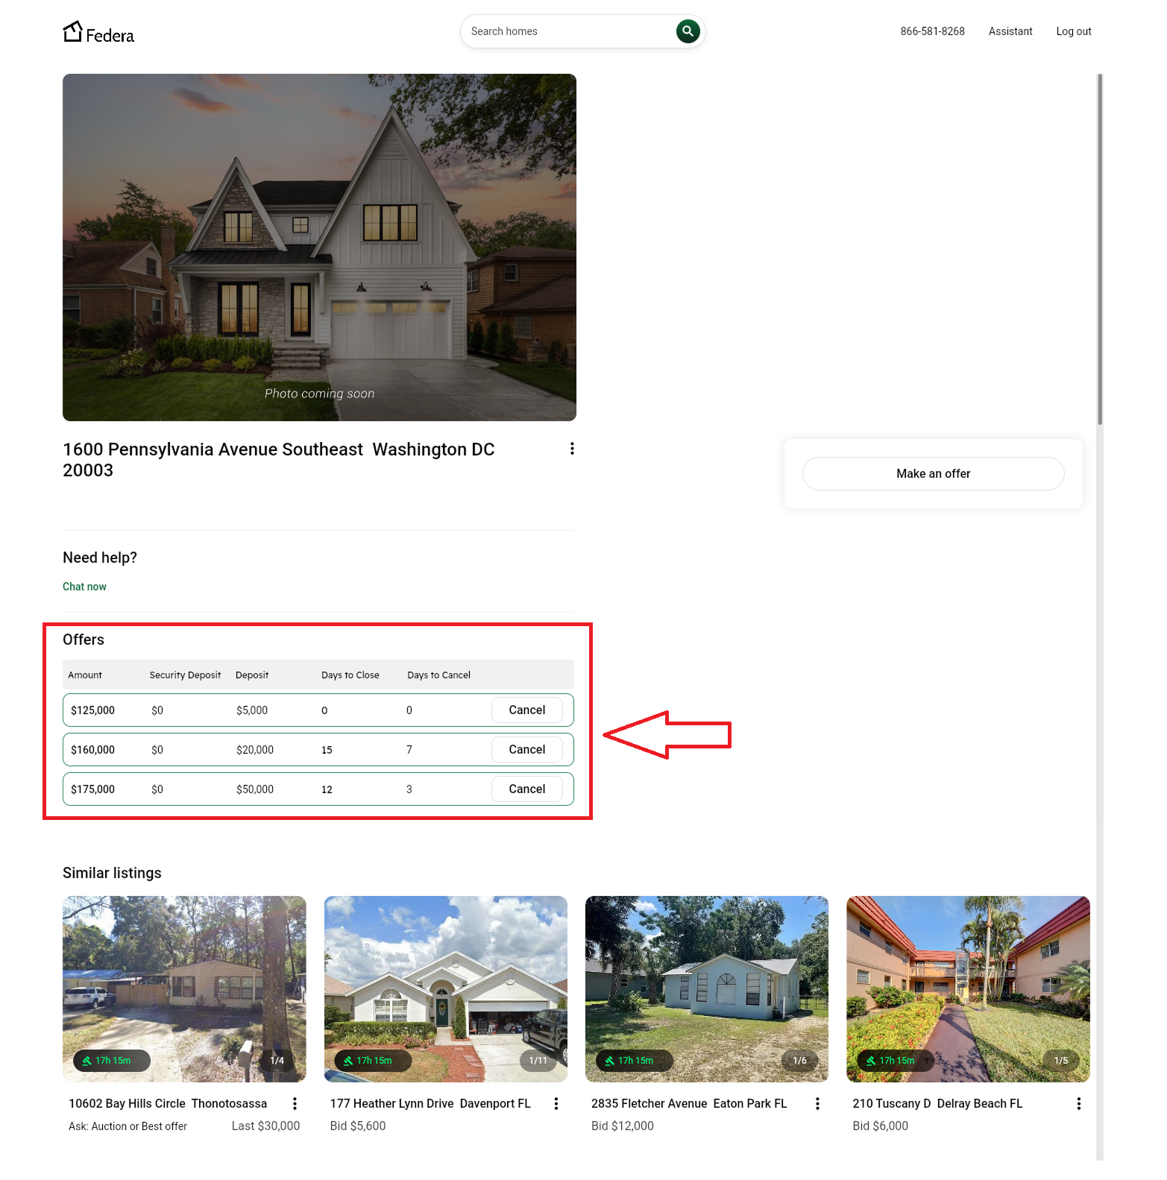
Task: Click the Days to Cancel column header
Action: click(439, 675)
